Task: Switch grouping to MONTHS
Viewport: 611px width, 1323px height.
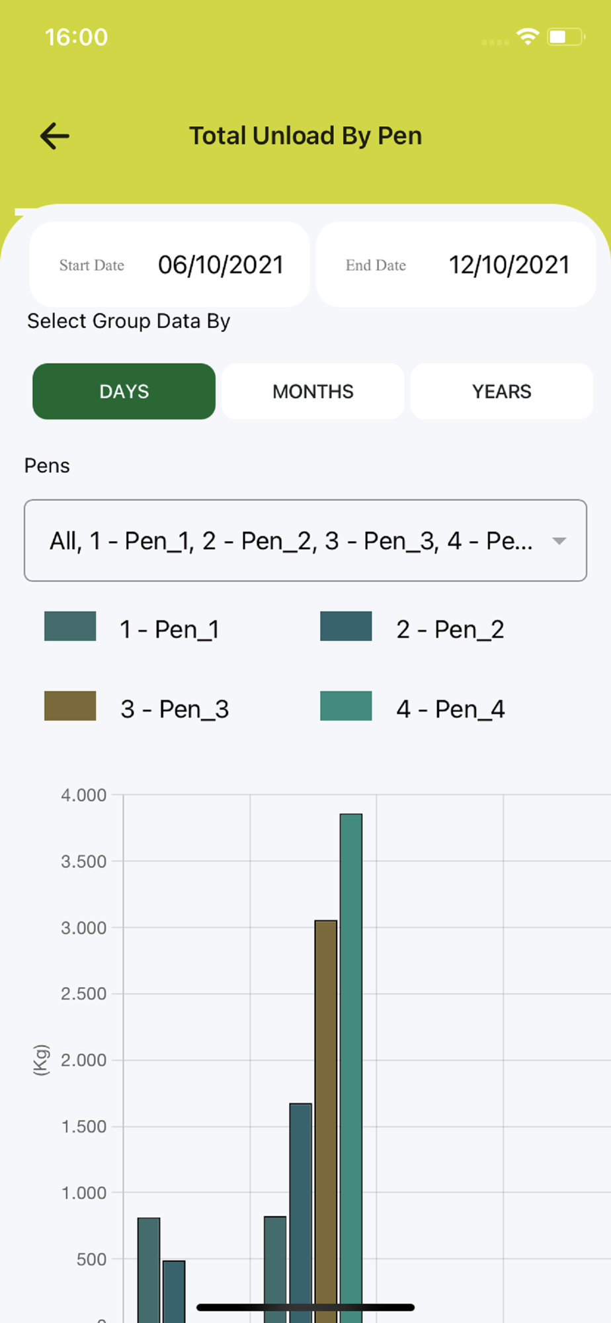Action: point(313,392)
